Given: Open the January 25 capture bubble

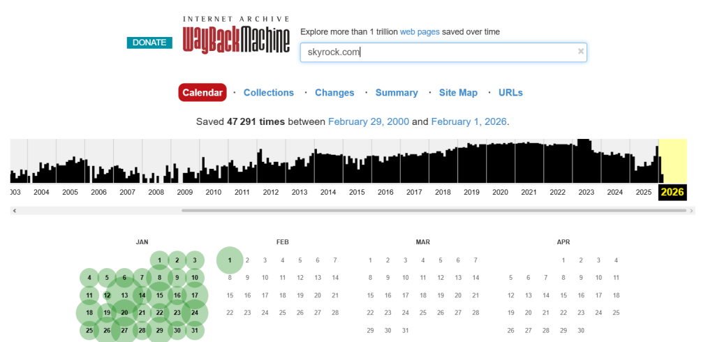Looking at the screenshot, I should (89, 331).
